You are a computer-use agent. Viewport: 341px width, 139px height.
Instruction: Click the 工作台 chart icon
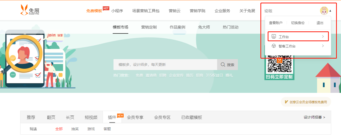coord(274,37)
